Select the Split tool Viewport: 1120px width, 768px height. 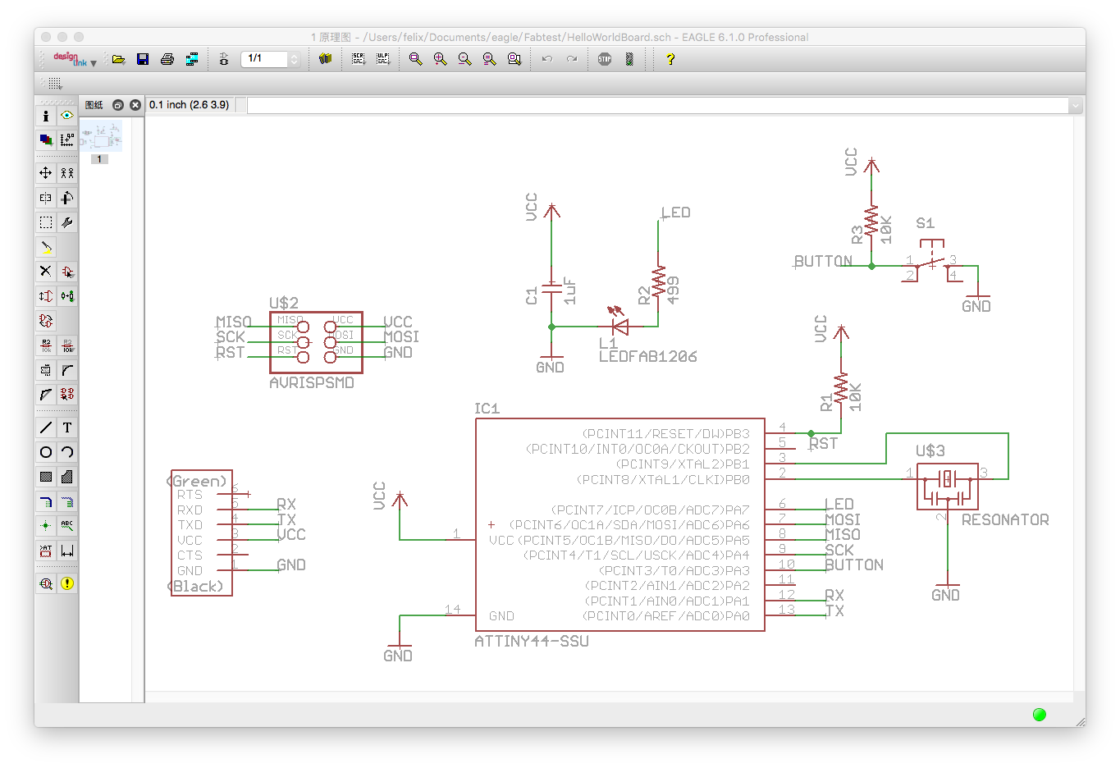point(46,395)
